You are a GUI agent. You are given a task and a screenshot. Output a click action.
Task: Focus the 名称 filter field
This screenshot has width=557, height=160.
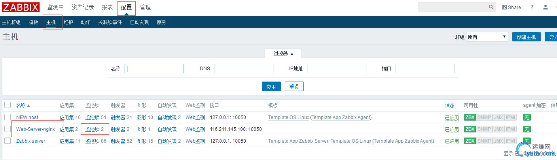154,69
